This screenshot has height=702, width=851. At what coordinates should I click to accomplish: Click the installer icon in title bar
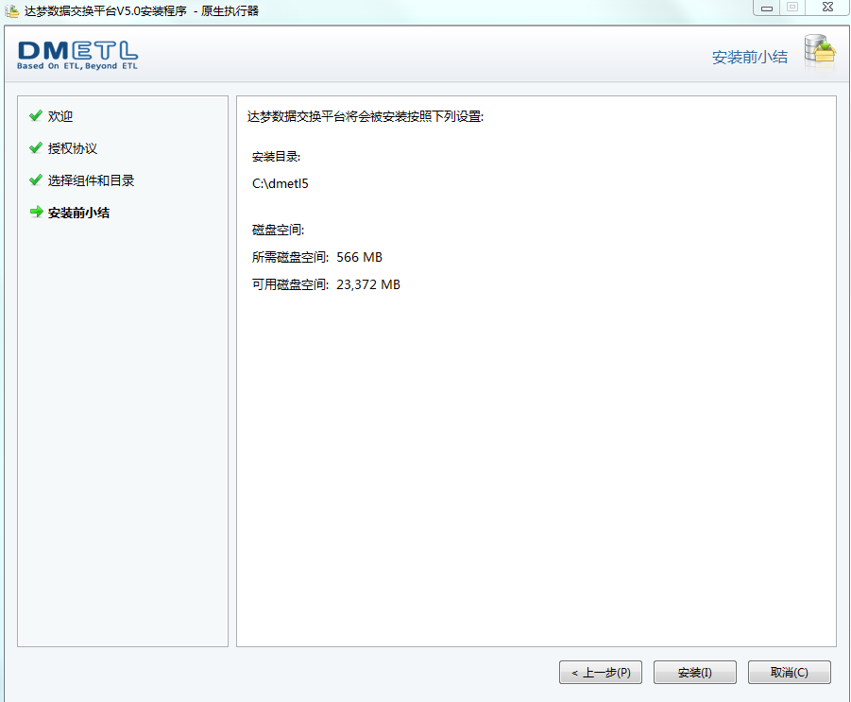[12, 10]
